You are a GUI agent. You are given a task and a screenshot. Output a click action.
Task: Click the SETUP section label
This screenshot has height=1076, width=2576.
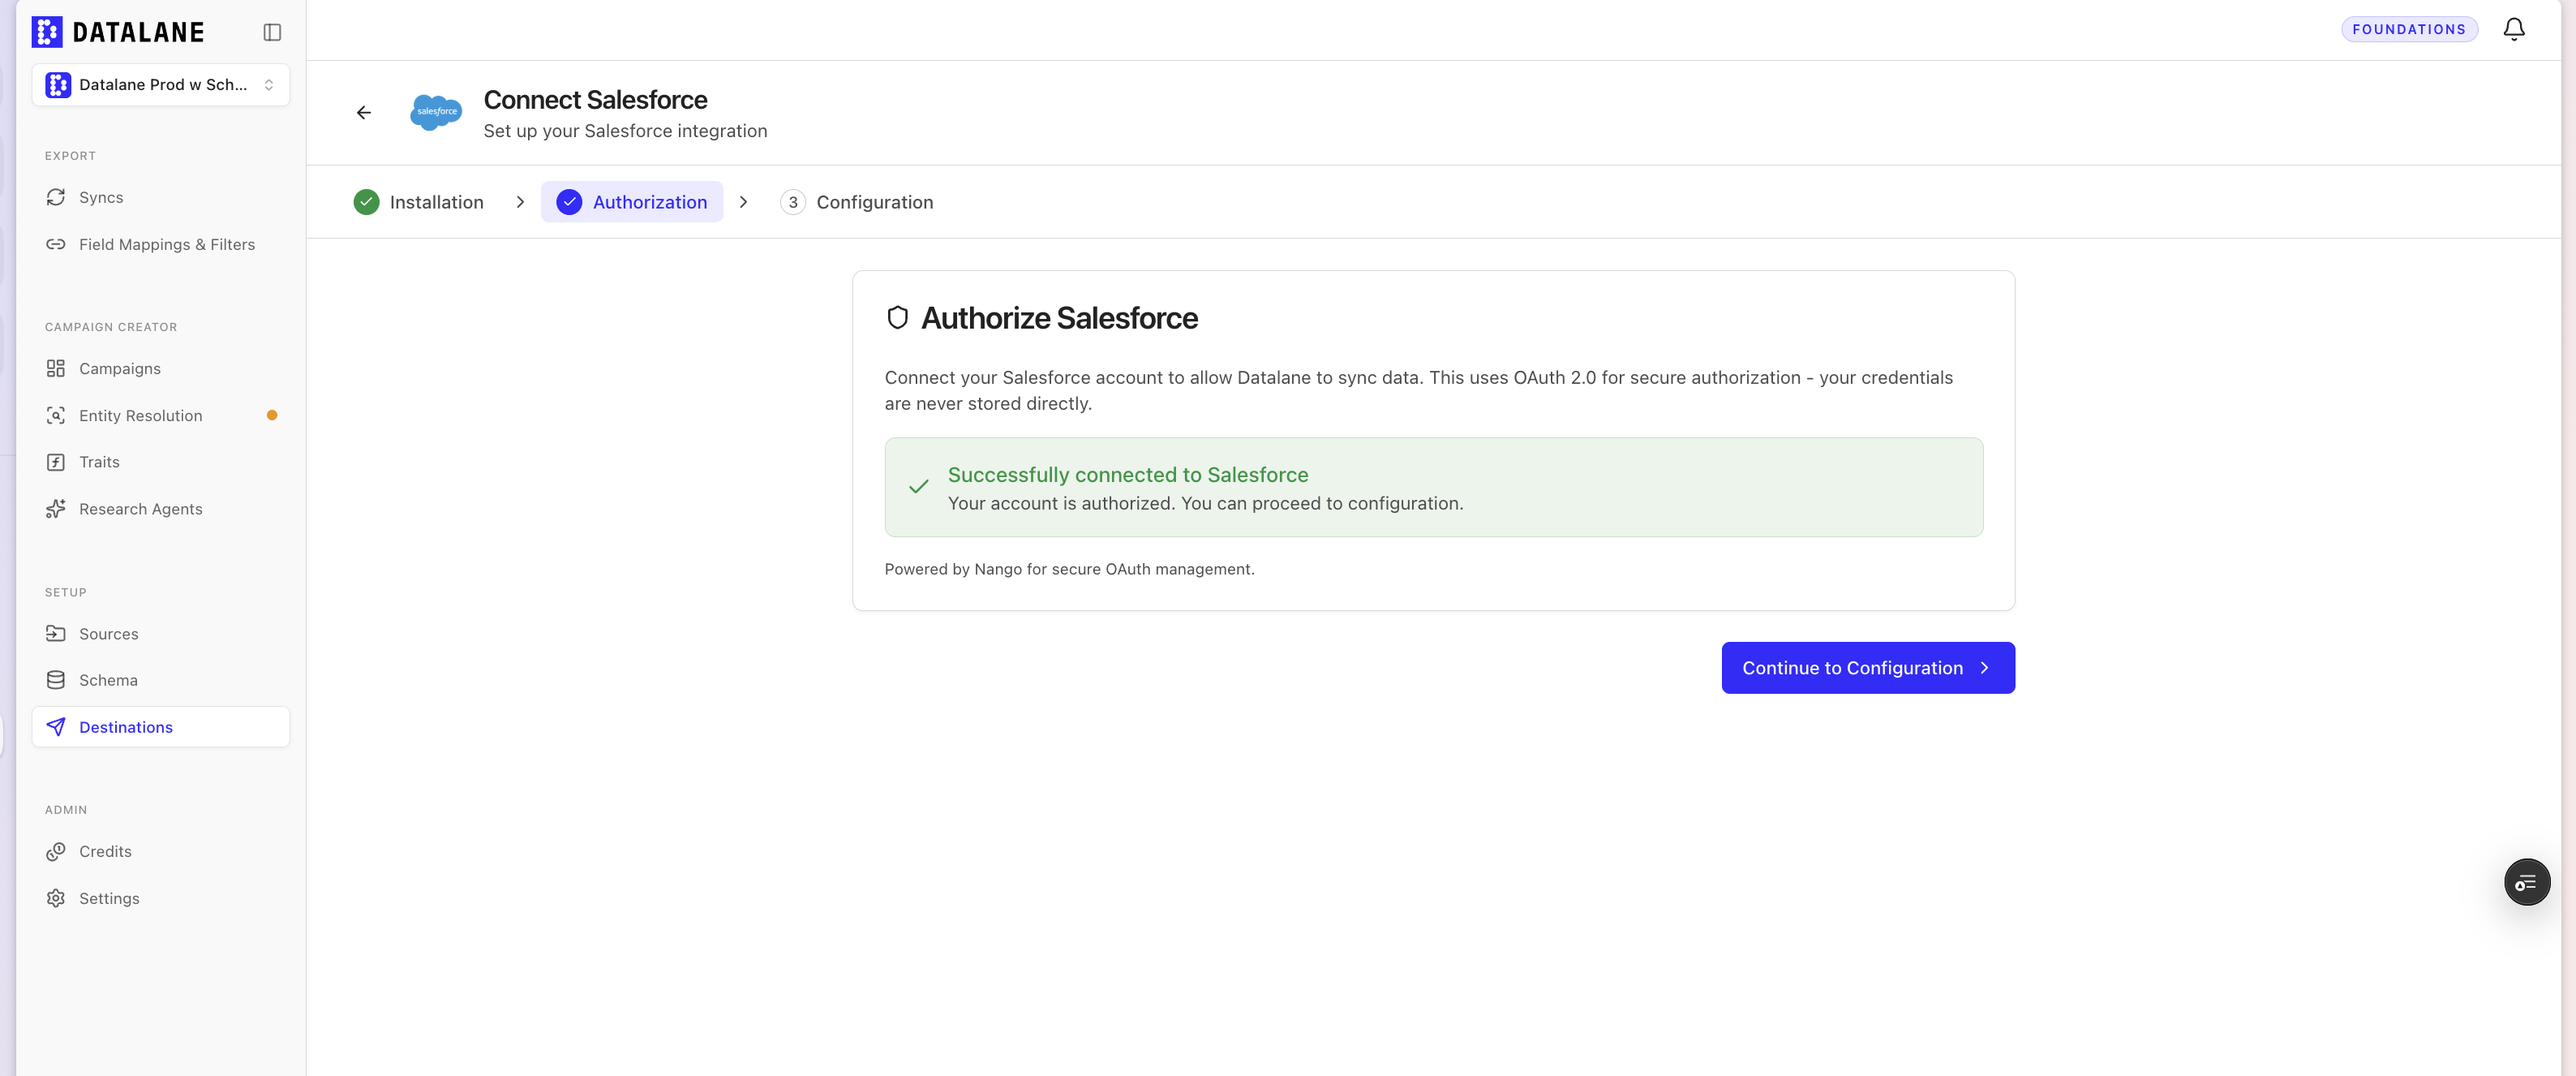(66, 592)
